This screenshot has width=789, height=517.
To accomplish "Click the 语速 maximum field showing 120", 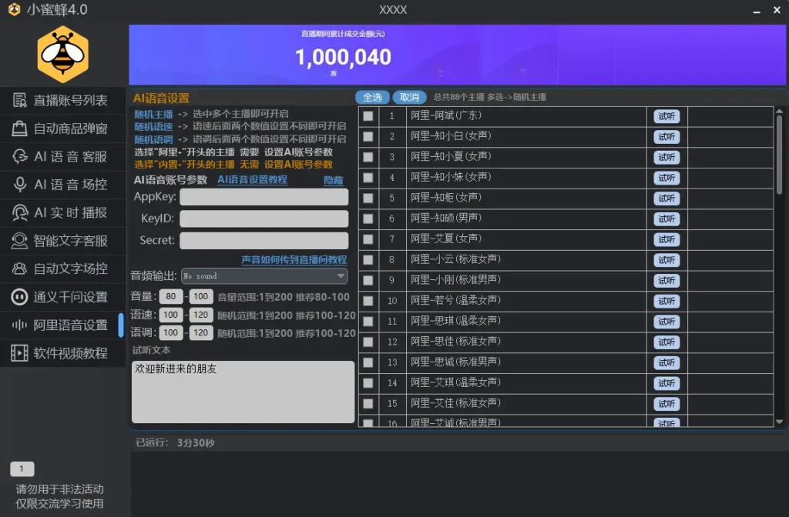I will click(x=201, y=315).
